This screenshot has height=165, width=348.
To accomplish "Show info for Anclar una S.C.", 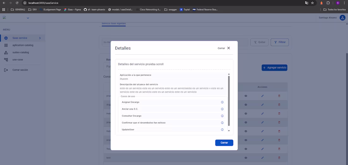I will click(x=222, y=109).
